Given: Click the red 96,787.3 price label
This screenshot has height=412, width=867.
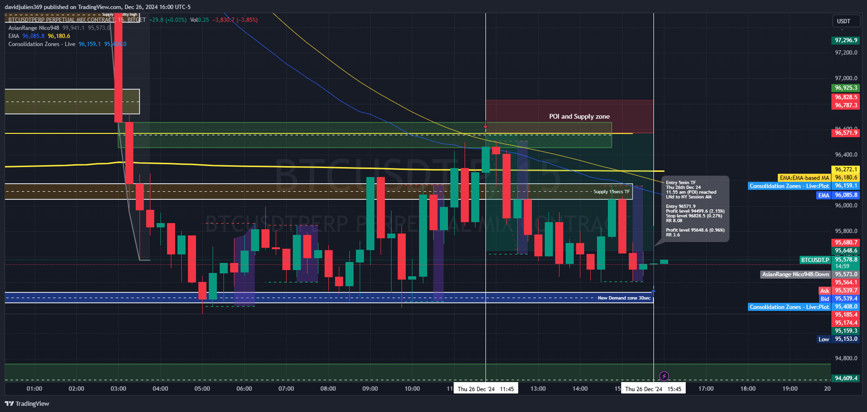Looking at the screenshot, I should tap(847, 105).
